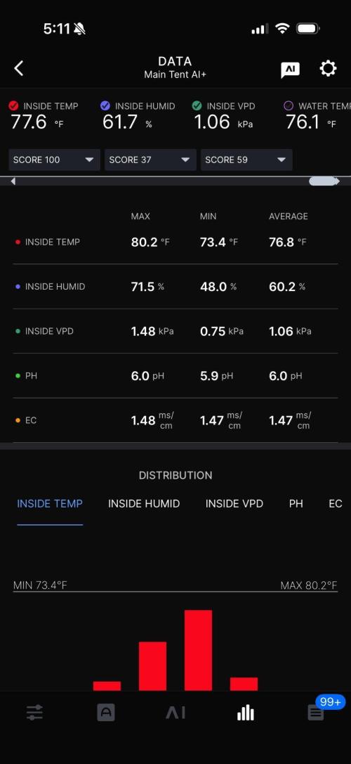The width and height of the screenshot is (351, 764).
Task: Switch to INSIDE VPD distribution tab
Action: click(x=234, y=504)
